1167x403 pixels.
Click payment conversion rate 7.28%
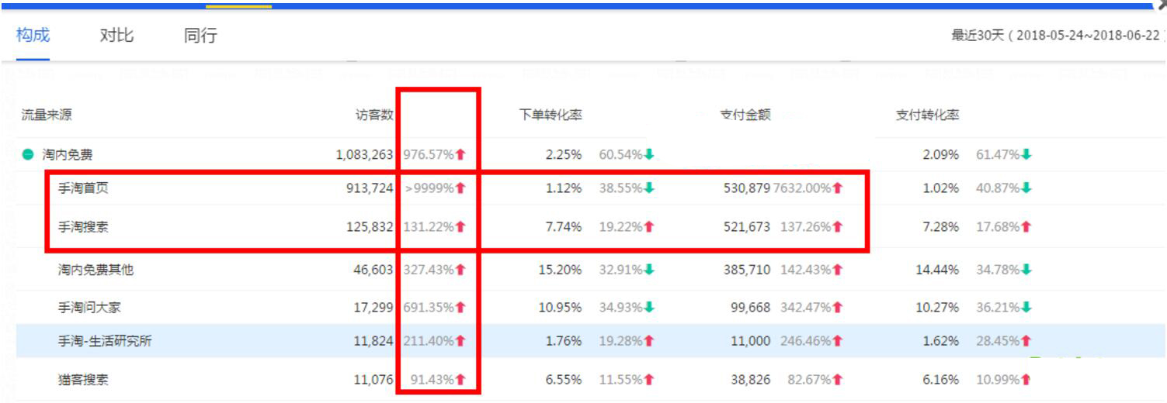tap(941, 227)
